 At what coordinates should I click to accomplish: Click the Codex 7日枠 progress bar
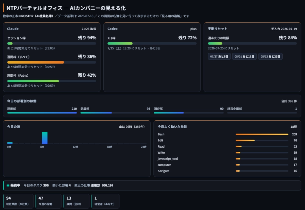click(x=152, y=43)
